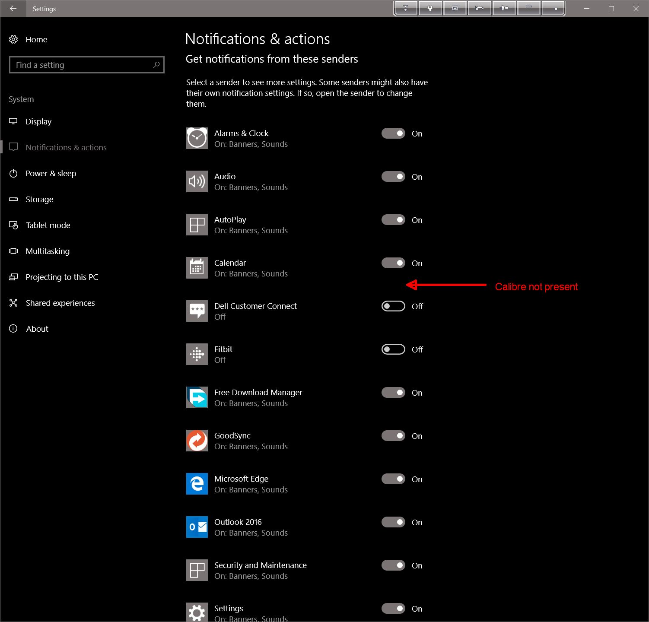Enable Dell Customer Connect notifications
The image size is (649, 622).
pyautogui.click(x=393, y=306)
